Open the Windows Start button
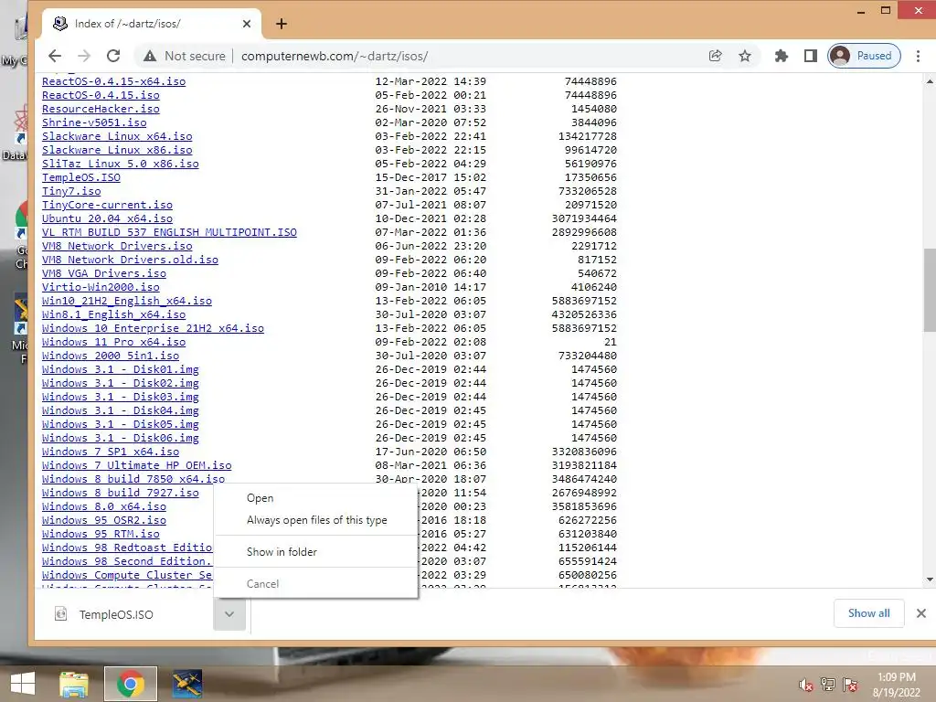Image resolution: width=936 pixels, height=702 pixels. [23, 684]
